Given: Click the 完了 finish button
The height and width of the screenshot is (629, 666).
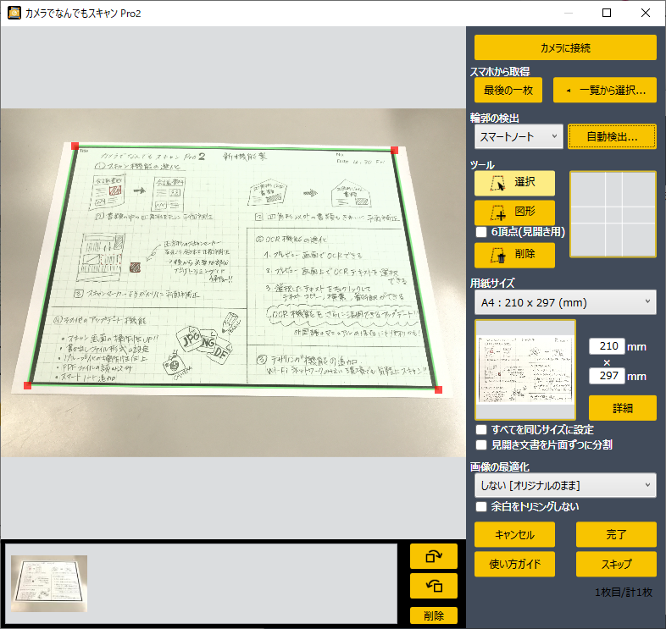Looking at the screenshot, I should pyautogui.click(x=616, y=534).
